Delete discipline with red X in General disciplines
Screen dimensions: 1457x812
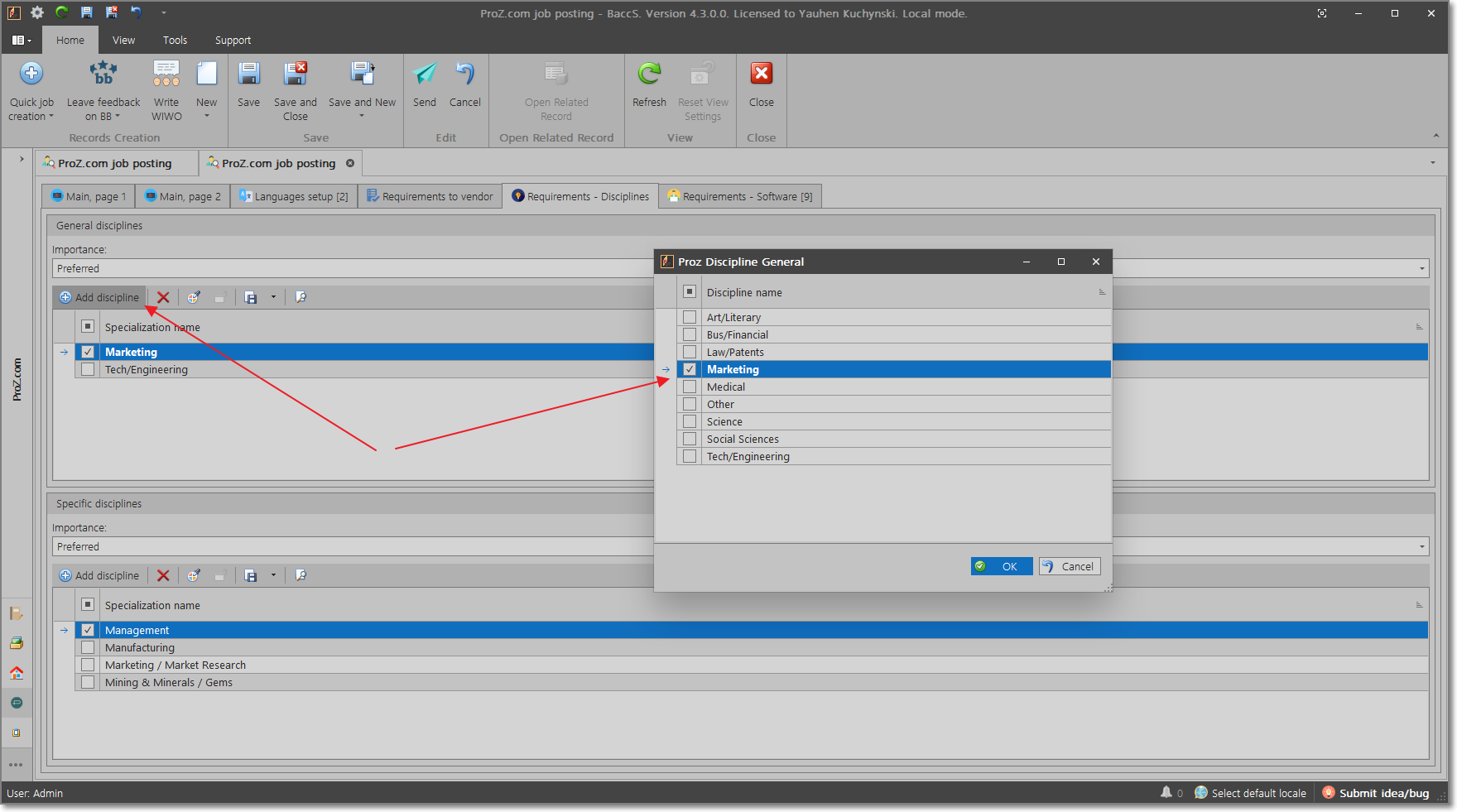pos(163,297)
